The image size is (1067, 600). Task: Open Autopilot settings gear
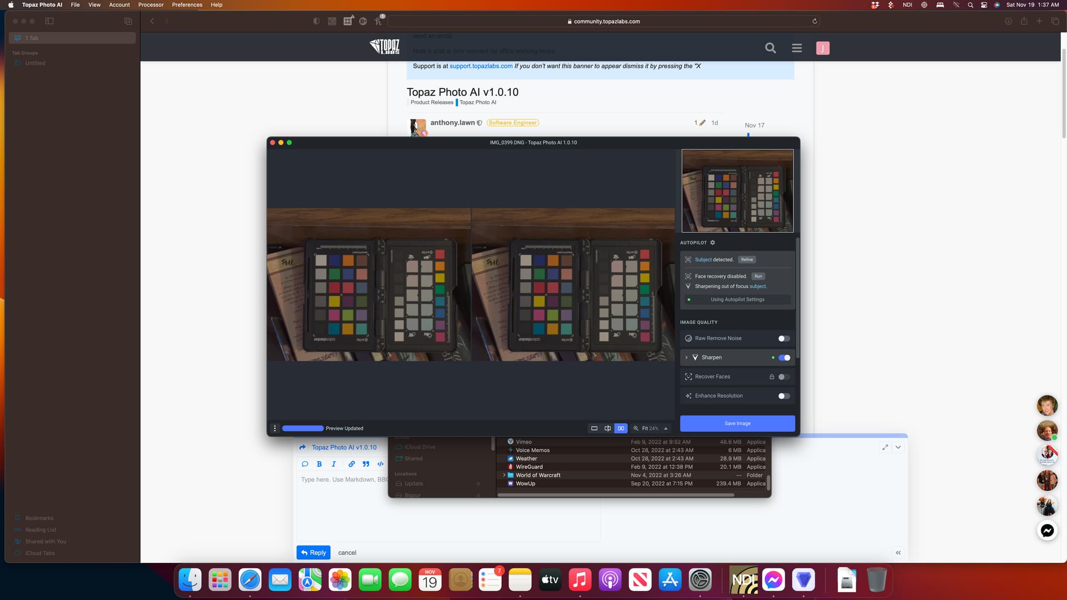pos(712,243)
